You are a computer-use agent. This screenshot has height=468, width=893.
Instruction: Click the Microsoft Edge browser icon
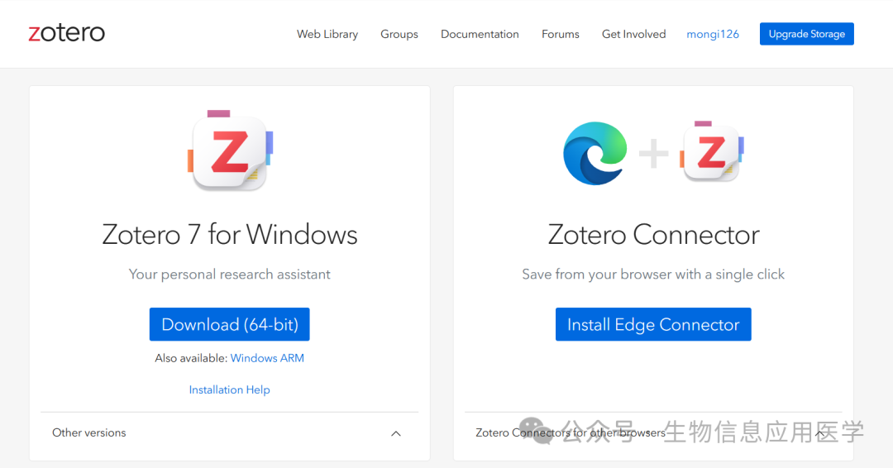[x=595, y=153]
